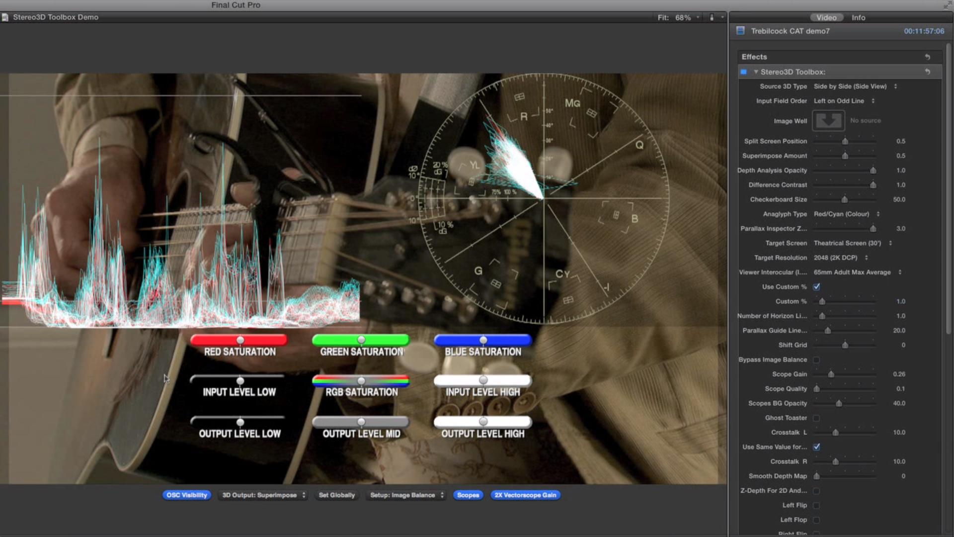The image size is (954, 537).
Task: Click Output Level Mid slider handle
Action: pos(361,422)
